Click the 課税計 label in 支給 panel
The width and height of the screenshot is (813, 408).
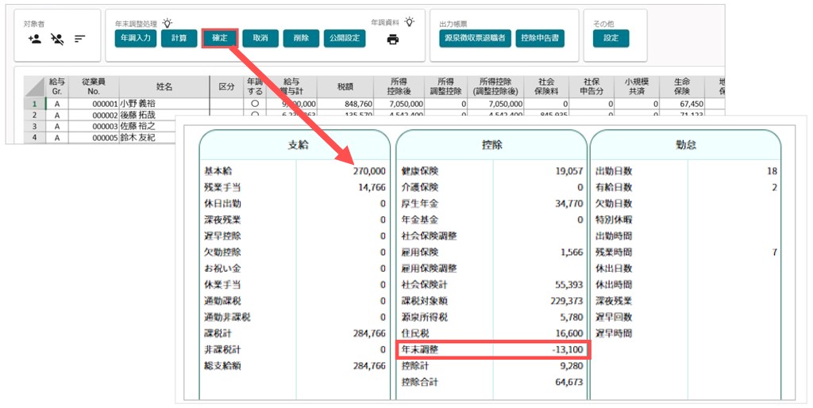[x=218, y=334]
